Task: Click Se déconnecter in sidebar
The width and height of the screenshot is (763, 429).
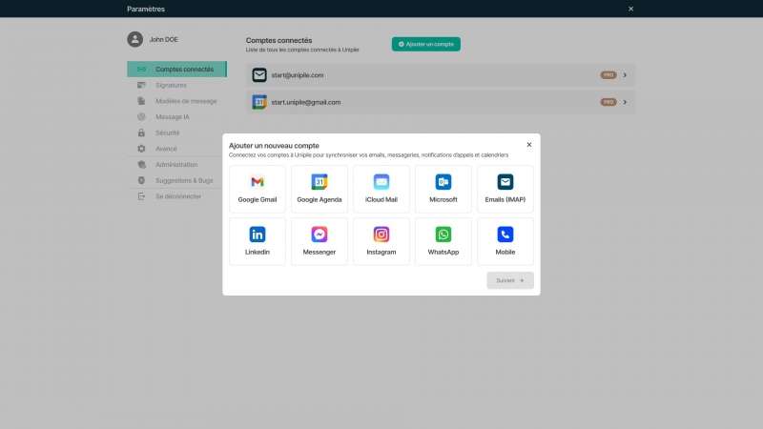Action: (178, 196)
